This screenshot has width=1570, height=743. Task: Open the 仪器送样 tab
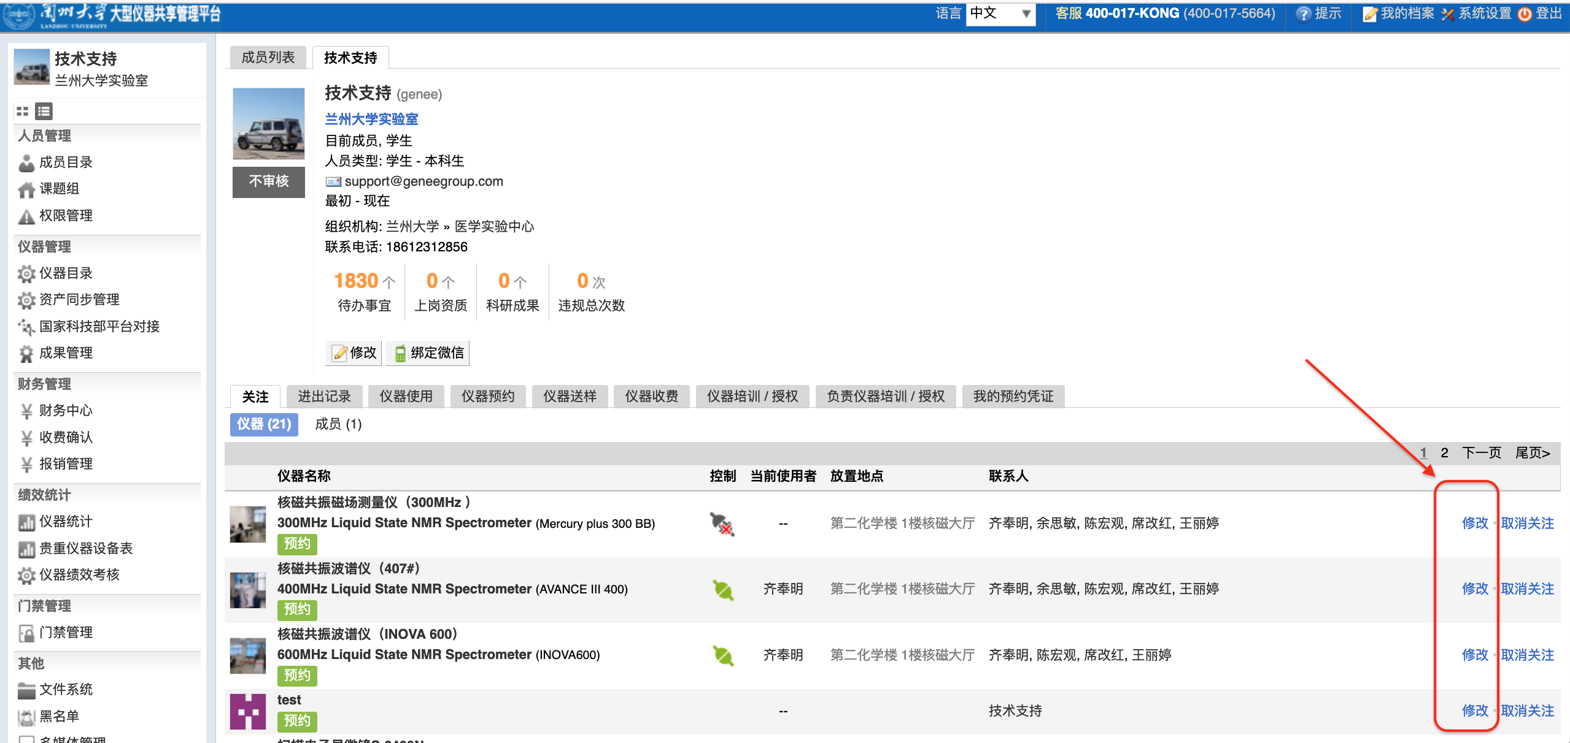(x=570, y=397)
